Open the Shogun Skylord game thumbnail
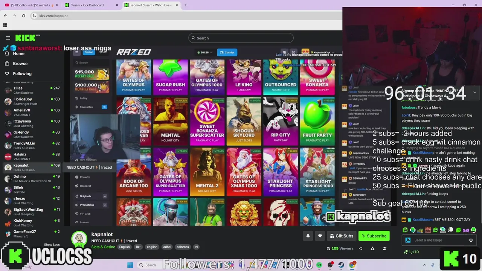 coord(244,121)
